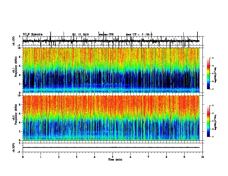The image size is (228, 176).
Task: Click the ch.3(V) waveform axis label
Action: pos(14,148)
